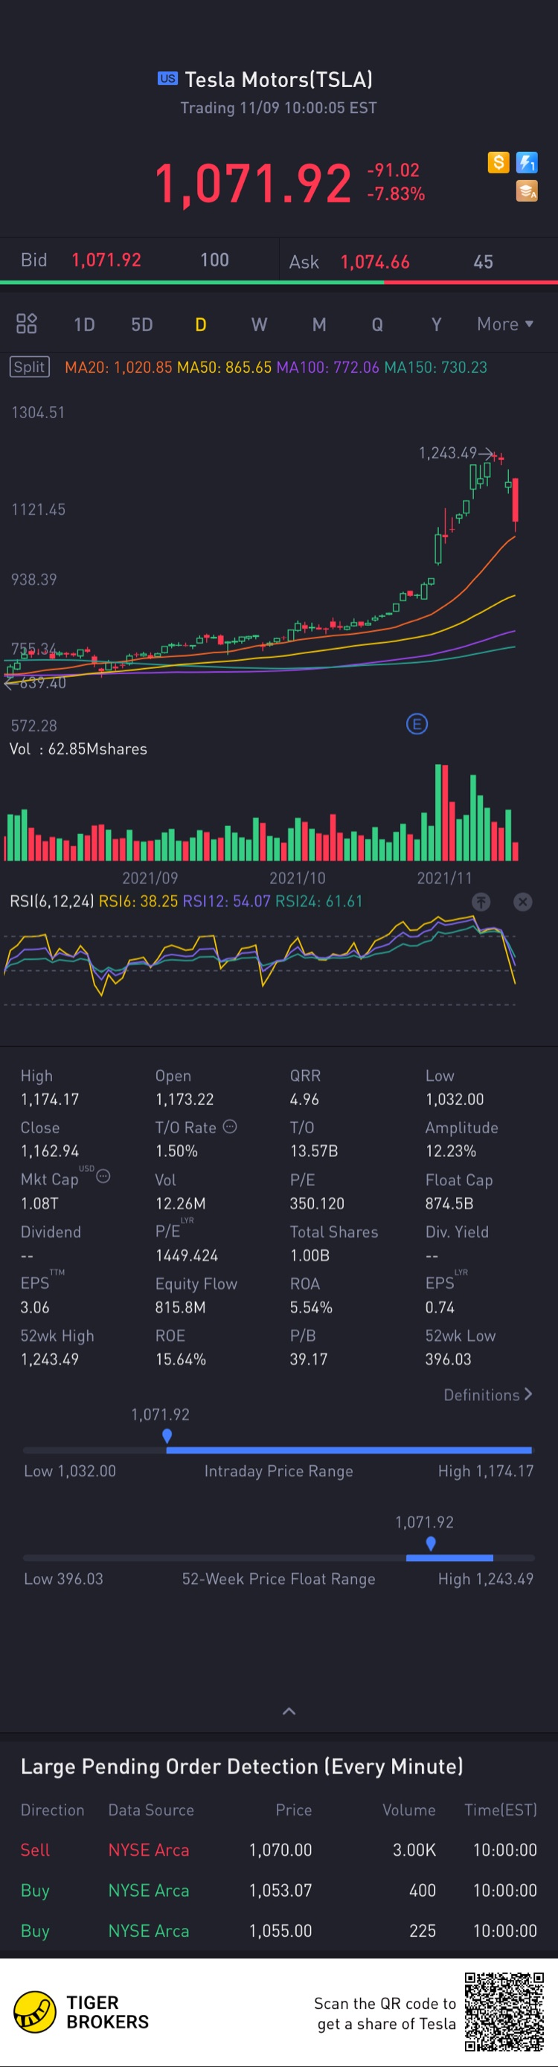Select the weekly W chart tab
This screenshot has height=2067, width=558.
[258, 325]
